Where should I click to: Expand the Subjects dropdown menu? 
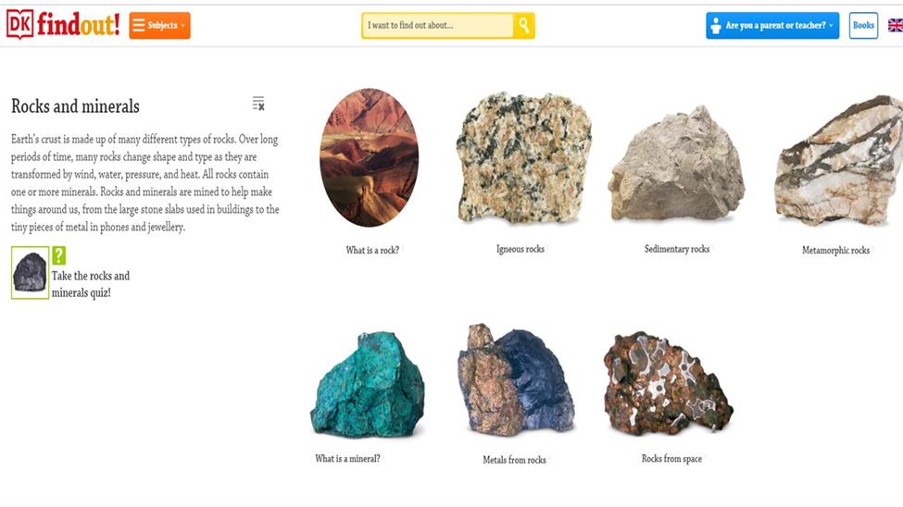click(159, 25)
